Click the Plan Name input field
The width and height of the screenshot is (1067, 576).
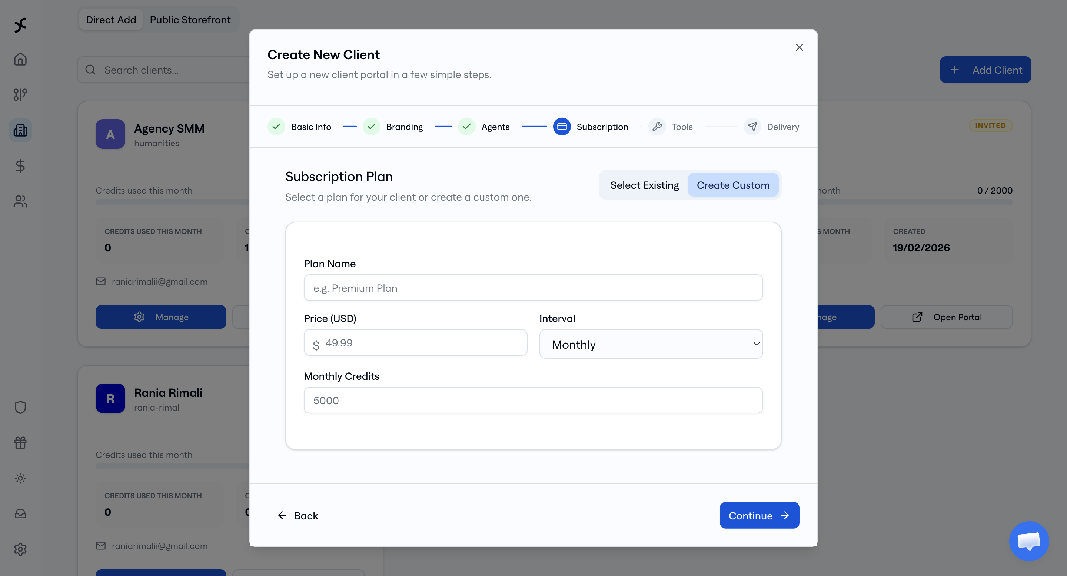533,288
